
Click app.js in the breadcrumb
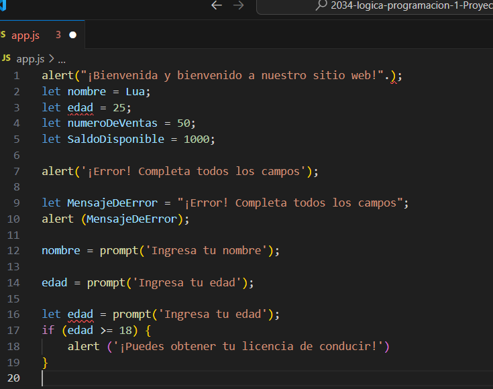click(x=30, y=59)
